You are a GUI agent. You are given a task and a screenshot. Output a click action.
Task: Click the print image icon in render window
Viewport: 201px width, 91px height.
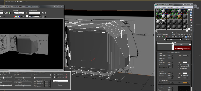pos(3,16)
